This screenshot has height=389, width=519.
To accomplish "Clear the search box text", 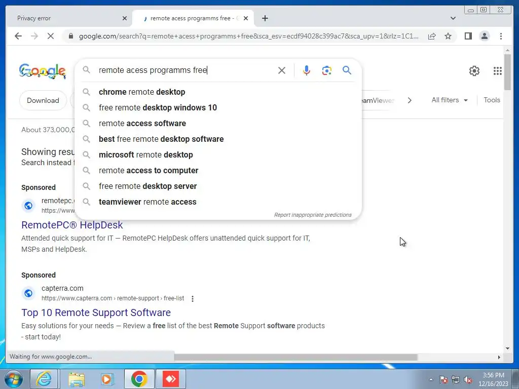I will point(282,70).
